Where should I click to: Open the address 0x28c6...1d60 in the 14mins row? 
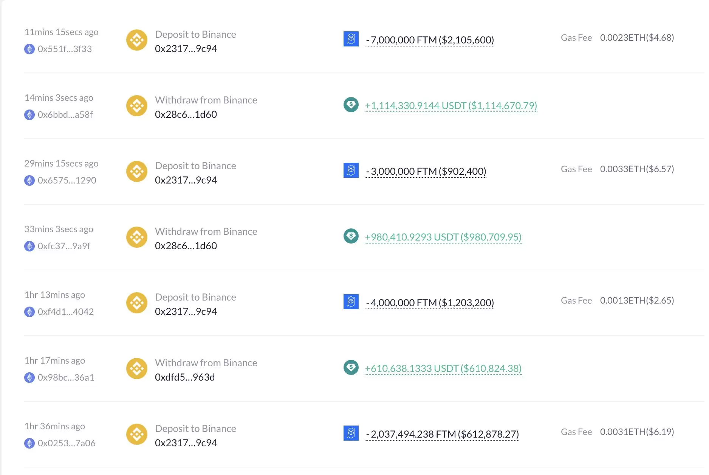[x=186, y=114]
